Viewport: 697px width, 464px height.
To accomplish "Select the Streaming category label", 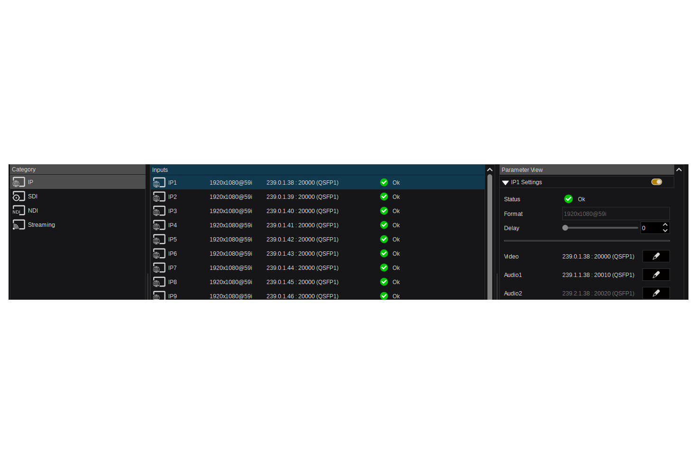I will [41, 225].
